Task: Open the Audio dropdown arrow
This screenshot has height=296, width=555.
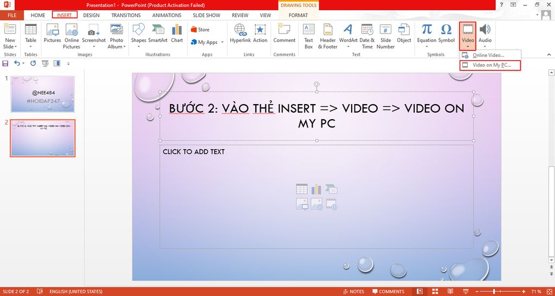Action: [485, 47]
